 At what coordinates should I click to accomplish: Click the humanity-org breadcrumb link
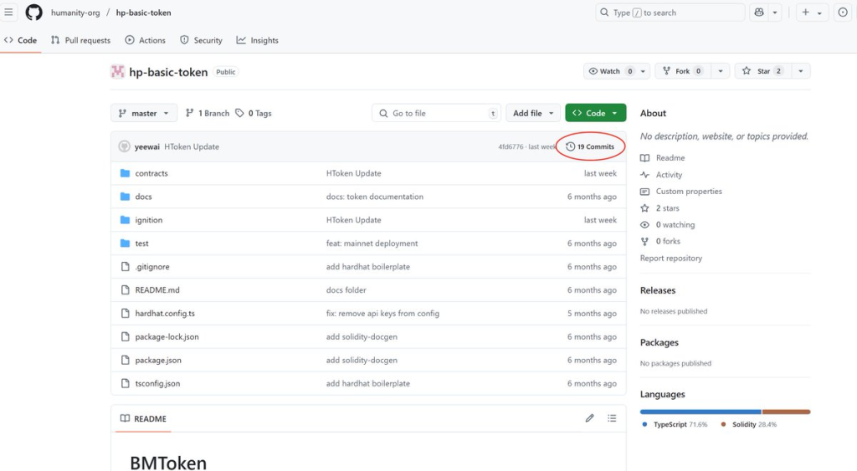coord(75,13)
